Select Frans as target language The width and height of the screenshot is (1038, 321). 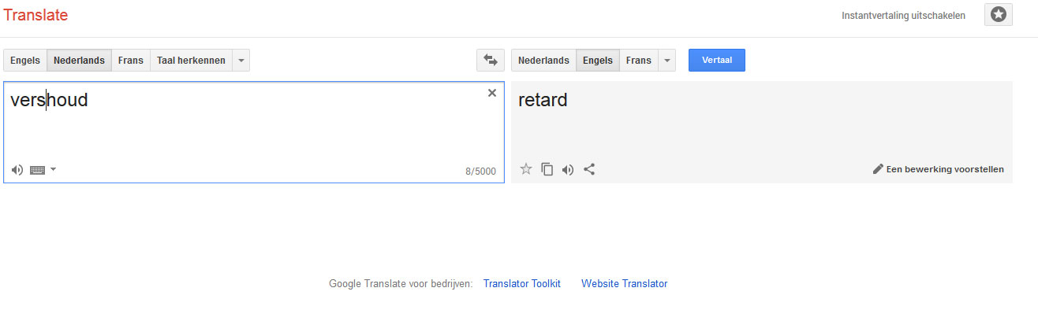coord(639,60)
